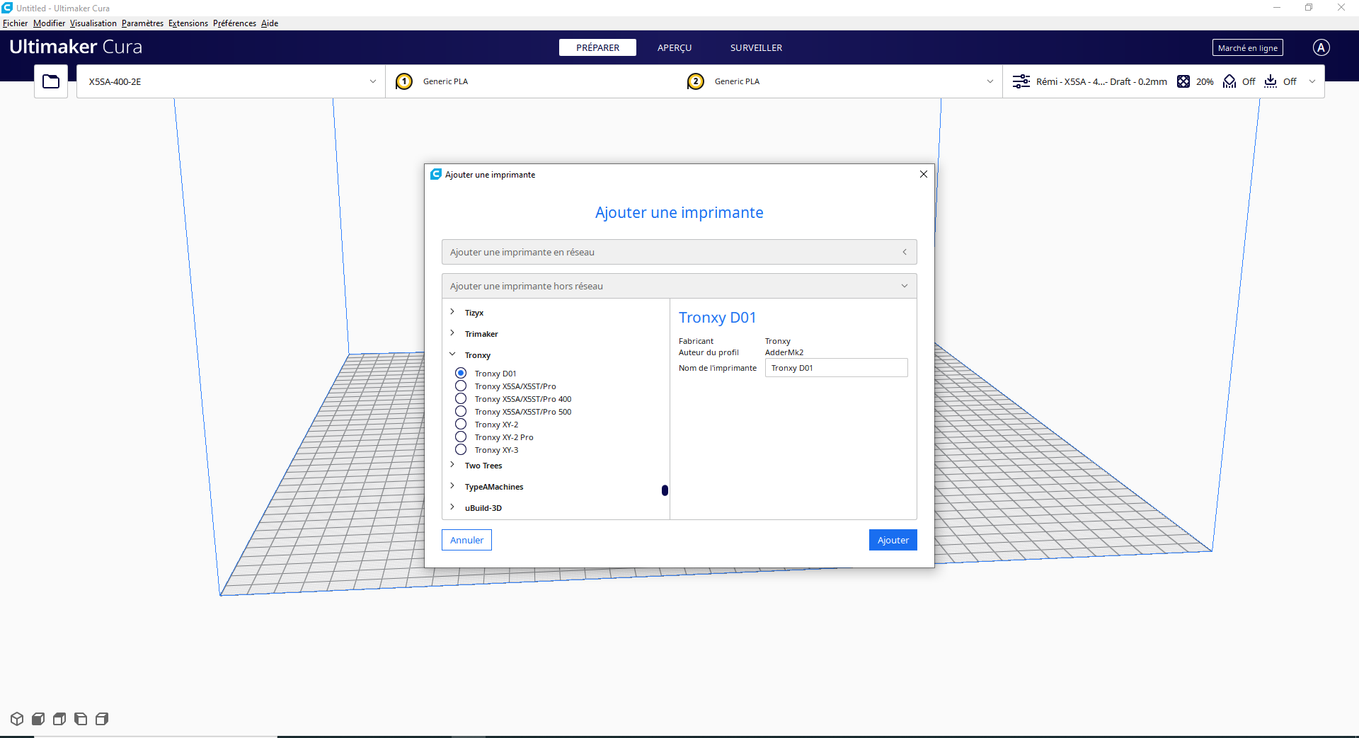Screen dimensions: 1359x738
Task: Select Tronxy XY-3 radio button
Action: 461,449
